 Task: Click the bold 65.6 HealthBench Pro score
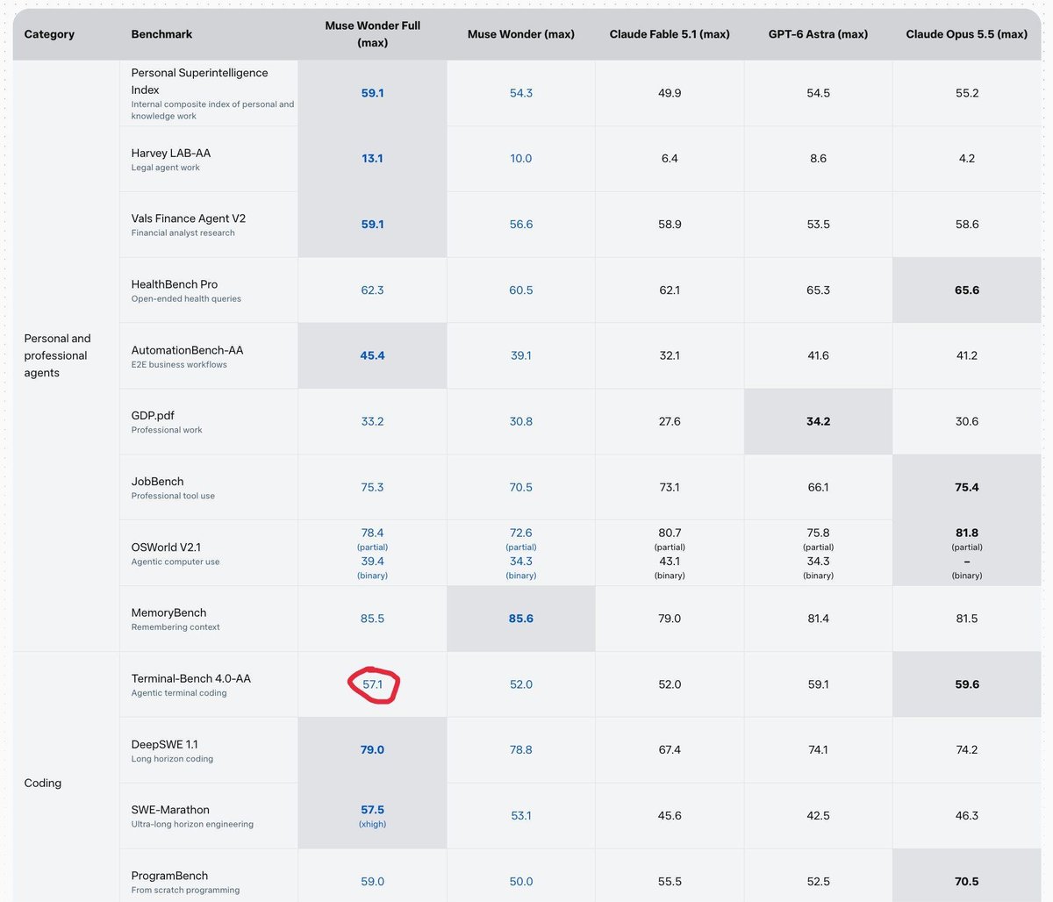click(966, 290)
